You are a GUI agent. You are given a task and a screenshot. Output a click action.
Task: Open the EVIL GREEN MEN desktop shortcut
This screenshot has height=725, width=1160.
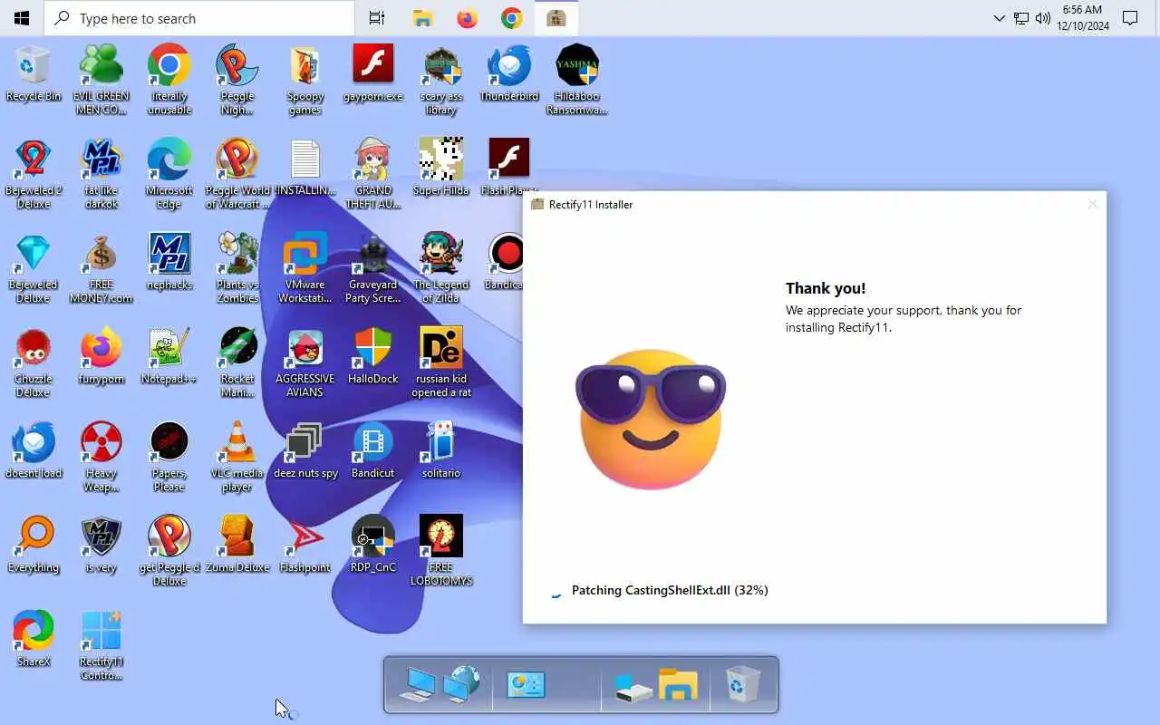pyautogui.click(x=101, y=80)
